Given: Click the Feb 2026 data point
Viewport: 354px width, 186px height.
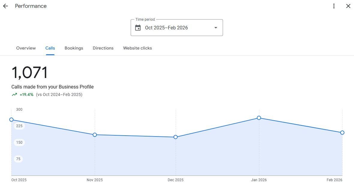Looking at the screenshot, I should pos(342,133).
